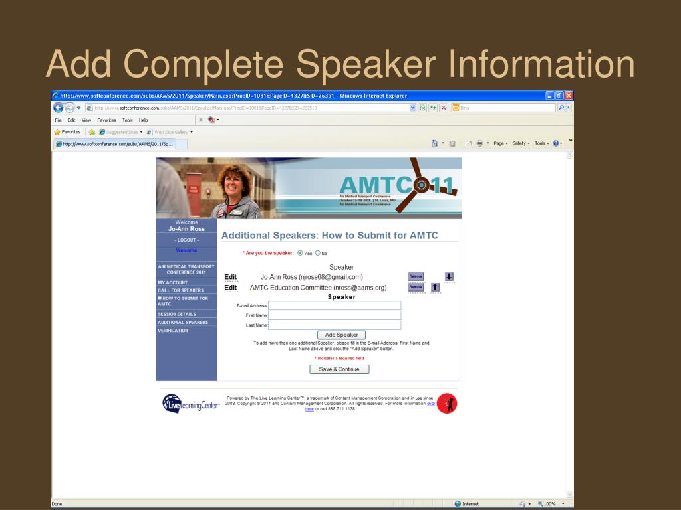681x510 pixels.
Task: Open Favorites Center star button
Action: [67, 132]
